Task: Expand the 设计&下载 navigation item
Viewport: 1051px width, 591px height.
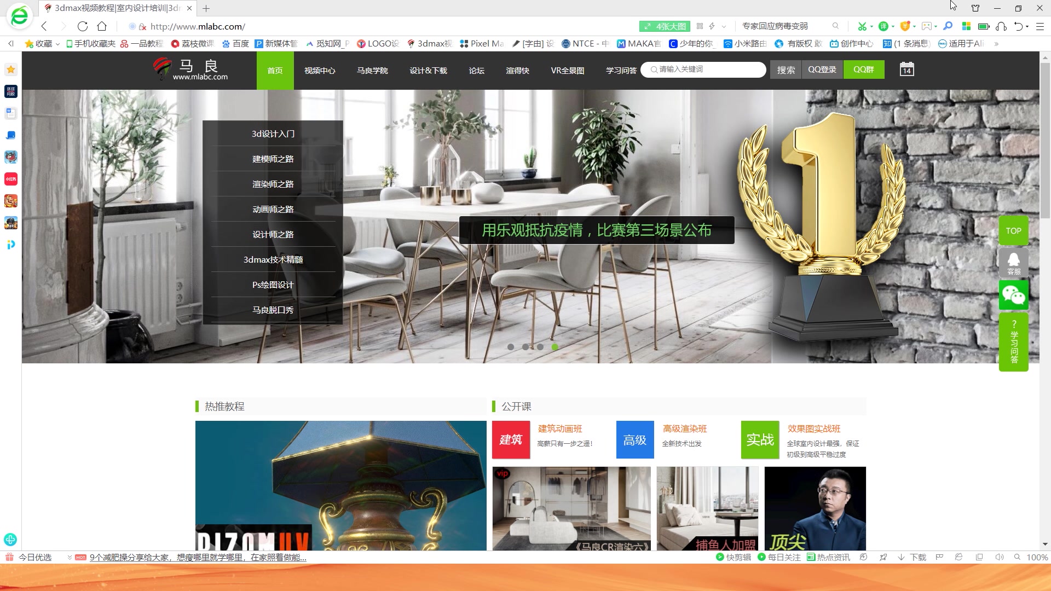Action: [429, 69]
